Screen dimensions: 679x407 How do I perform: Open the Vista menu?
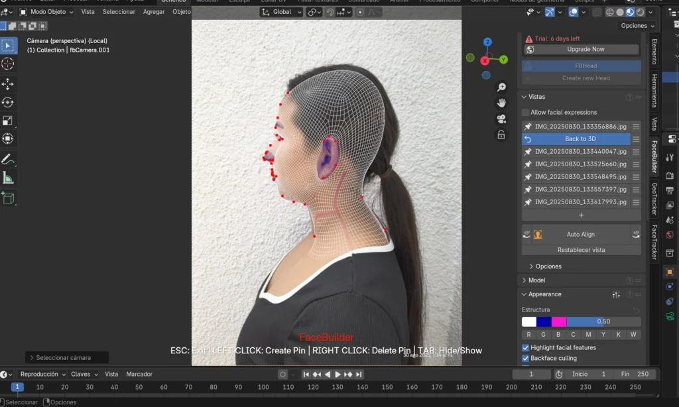click(88, 11)
